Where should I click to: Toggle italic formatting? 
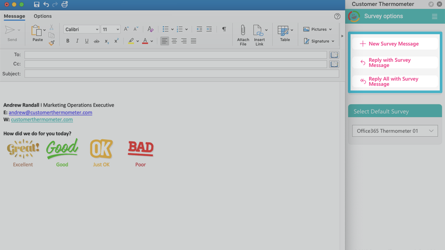77,41
